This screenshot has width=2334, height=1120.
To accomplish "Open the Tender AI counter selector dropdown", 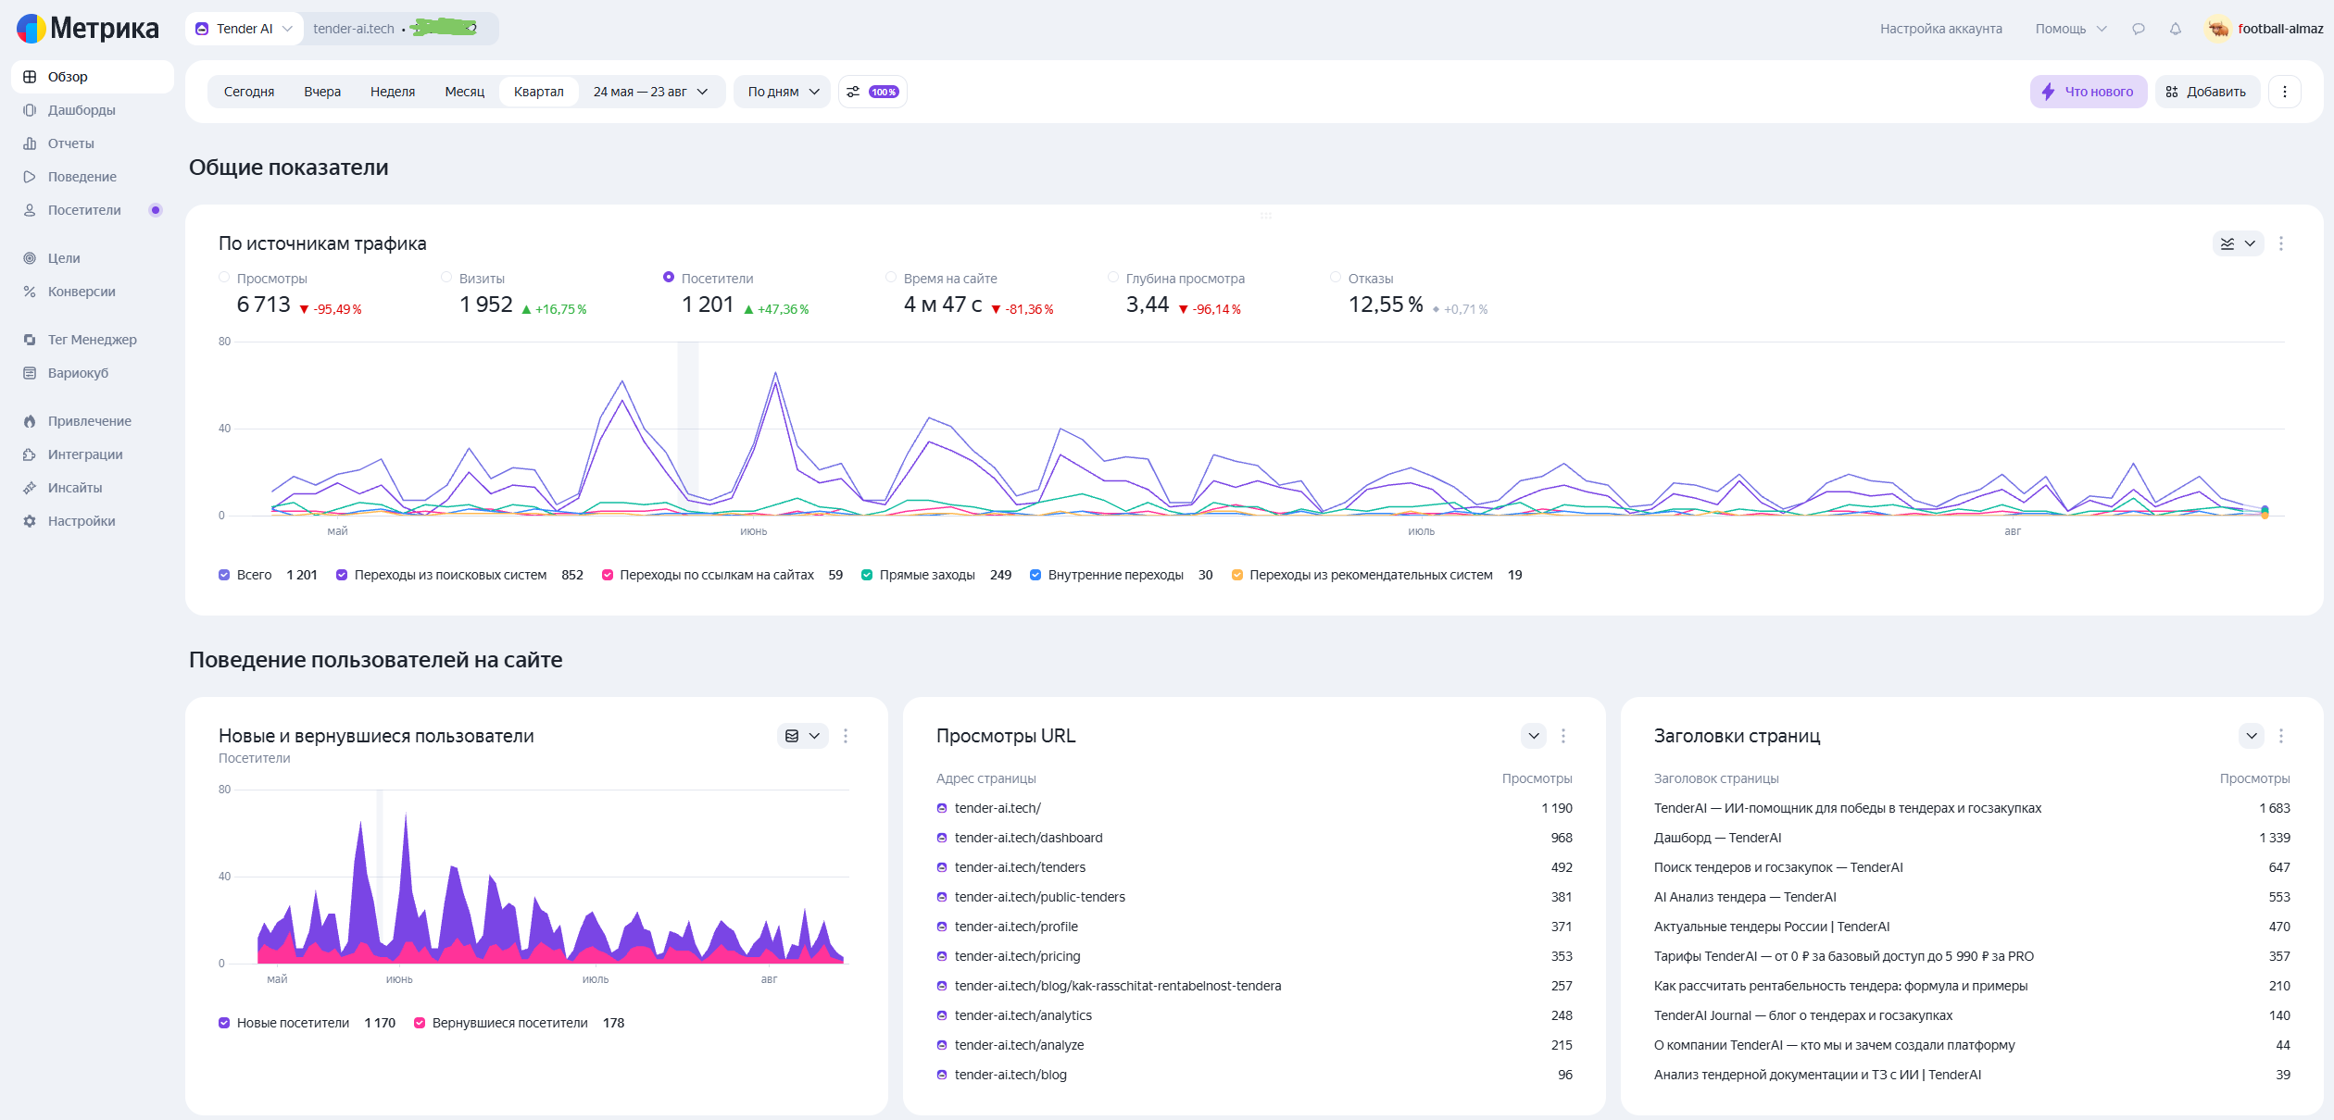I will tap(245, 29).
